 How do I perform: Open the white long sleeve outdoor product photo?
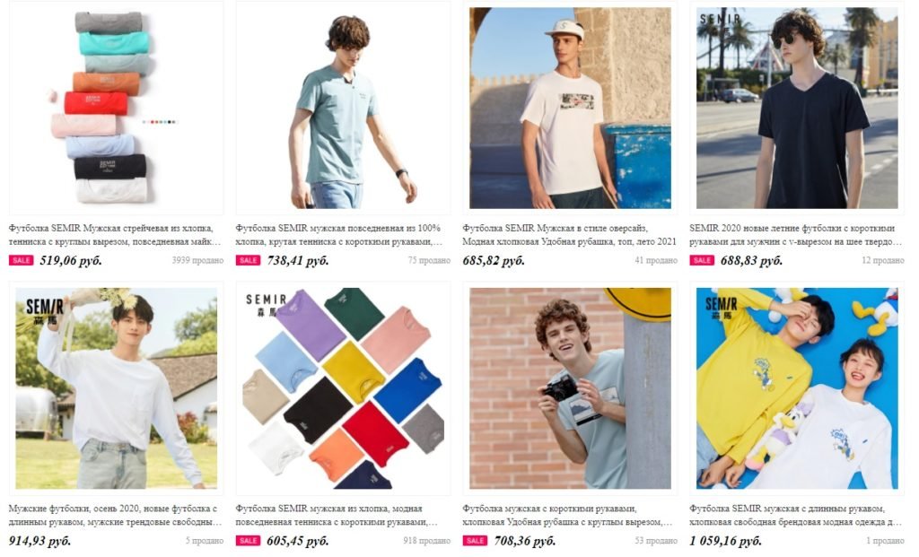click(x=116, y=388)
